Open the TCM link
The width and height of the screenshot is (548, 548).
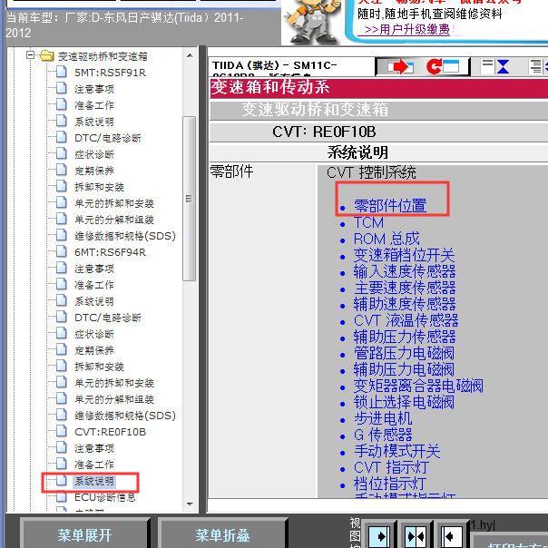click(368, 222)
